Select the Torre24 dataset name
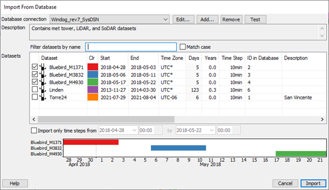The height and width of the screenshot is (190, 329). (x=58, y=97)
